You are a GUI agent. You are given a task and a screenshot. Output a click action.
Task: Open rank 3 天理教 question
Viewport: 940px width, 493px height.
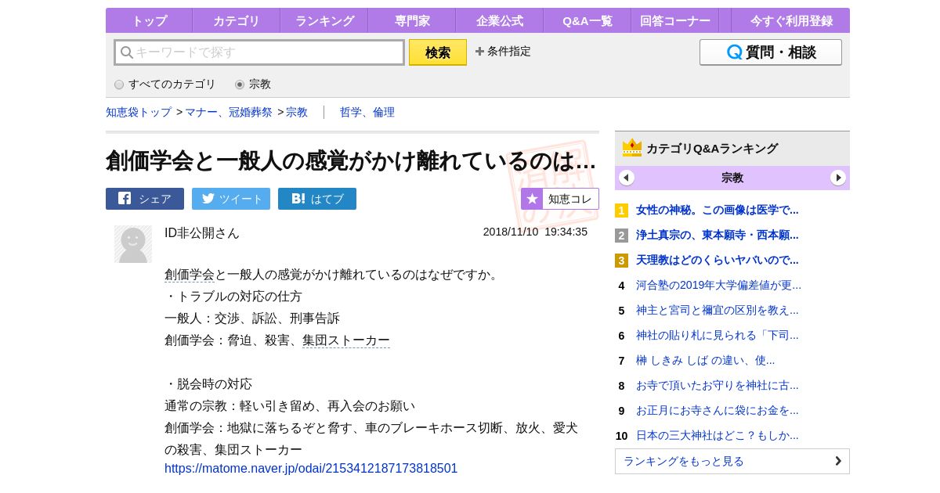tap(718, 260)
